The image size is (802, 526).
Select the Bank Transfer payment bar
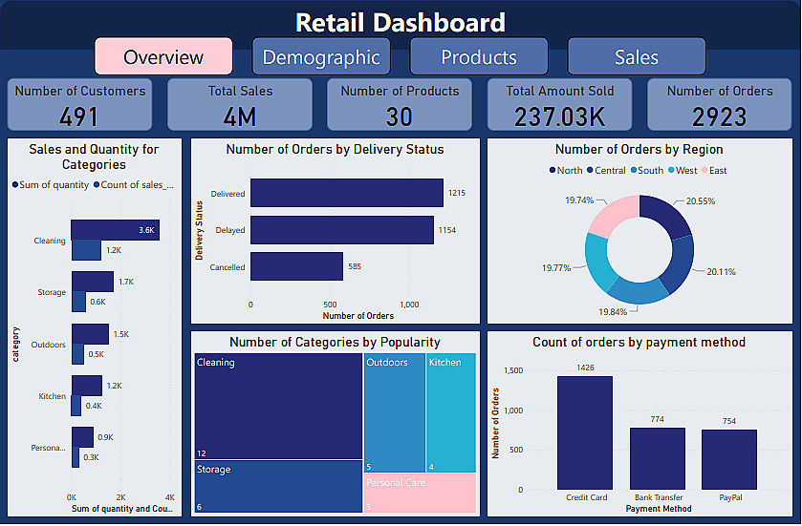tap(658, 458)
